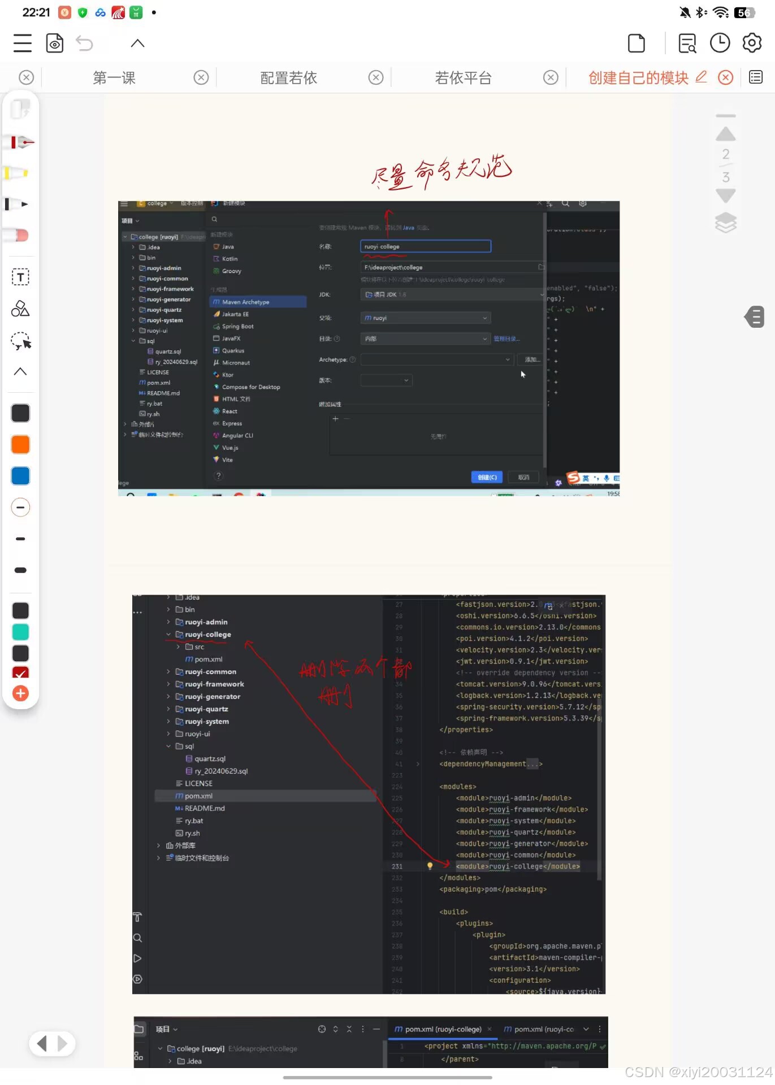
Task: Tap the screenshot showing the pom.xml modules
Action: [369, 794]
